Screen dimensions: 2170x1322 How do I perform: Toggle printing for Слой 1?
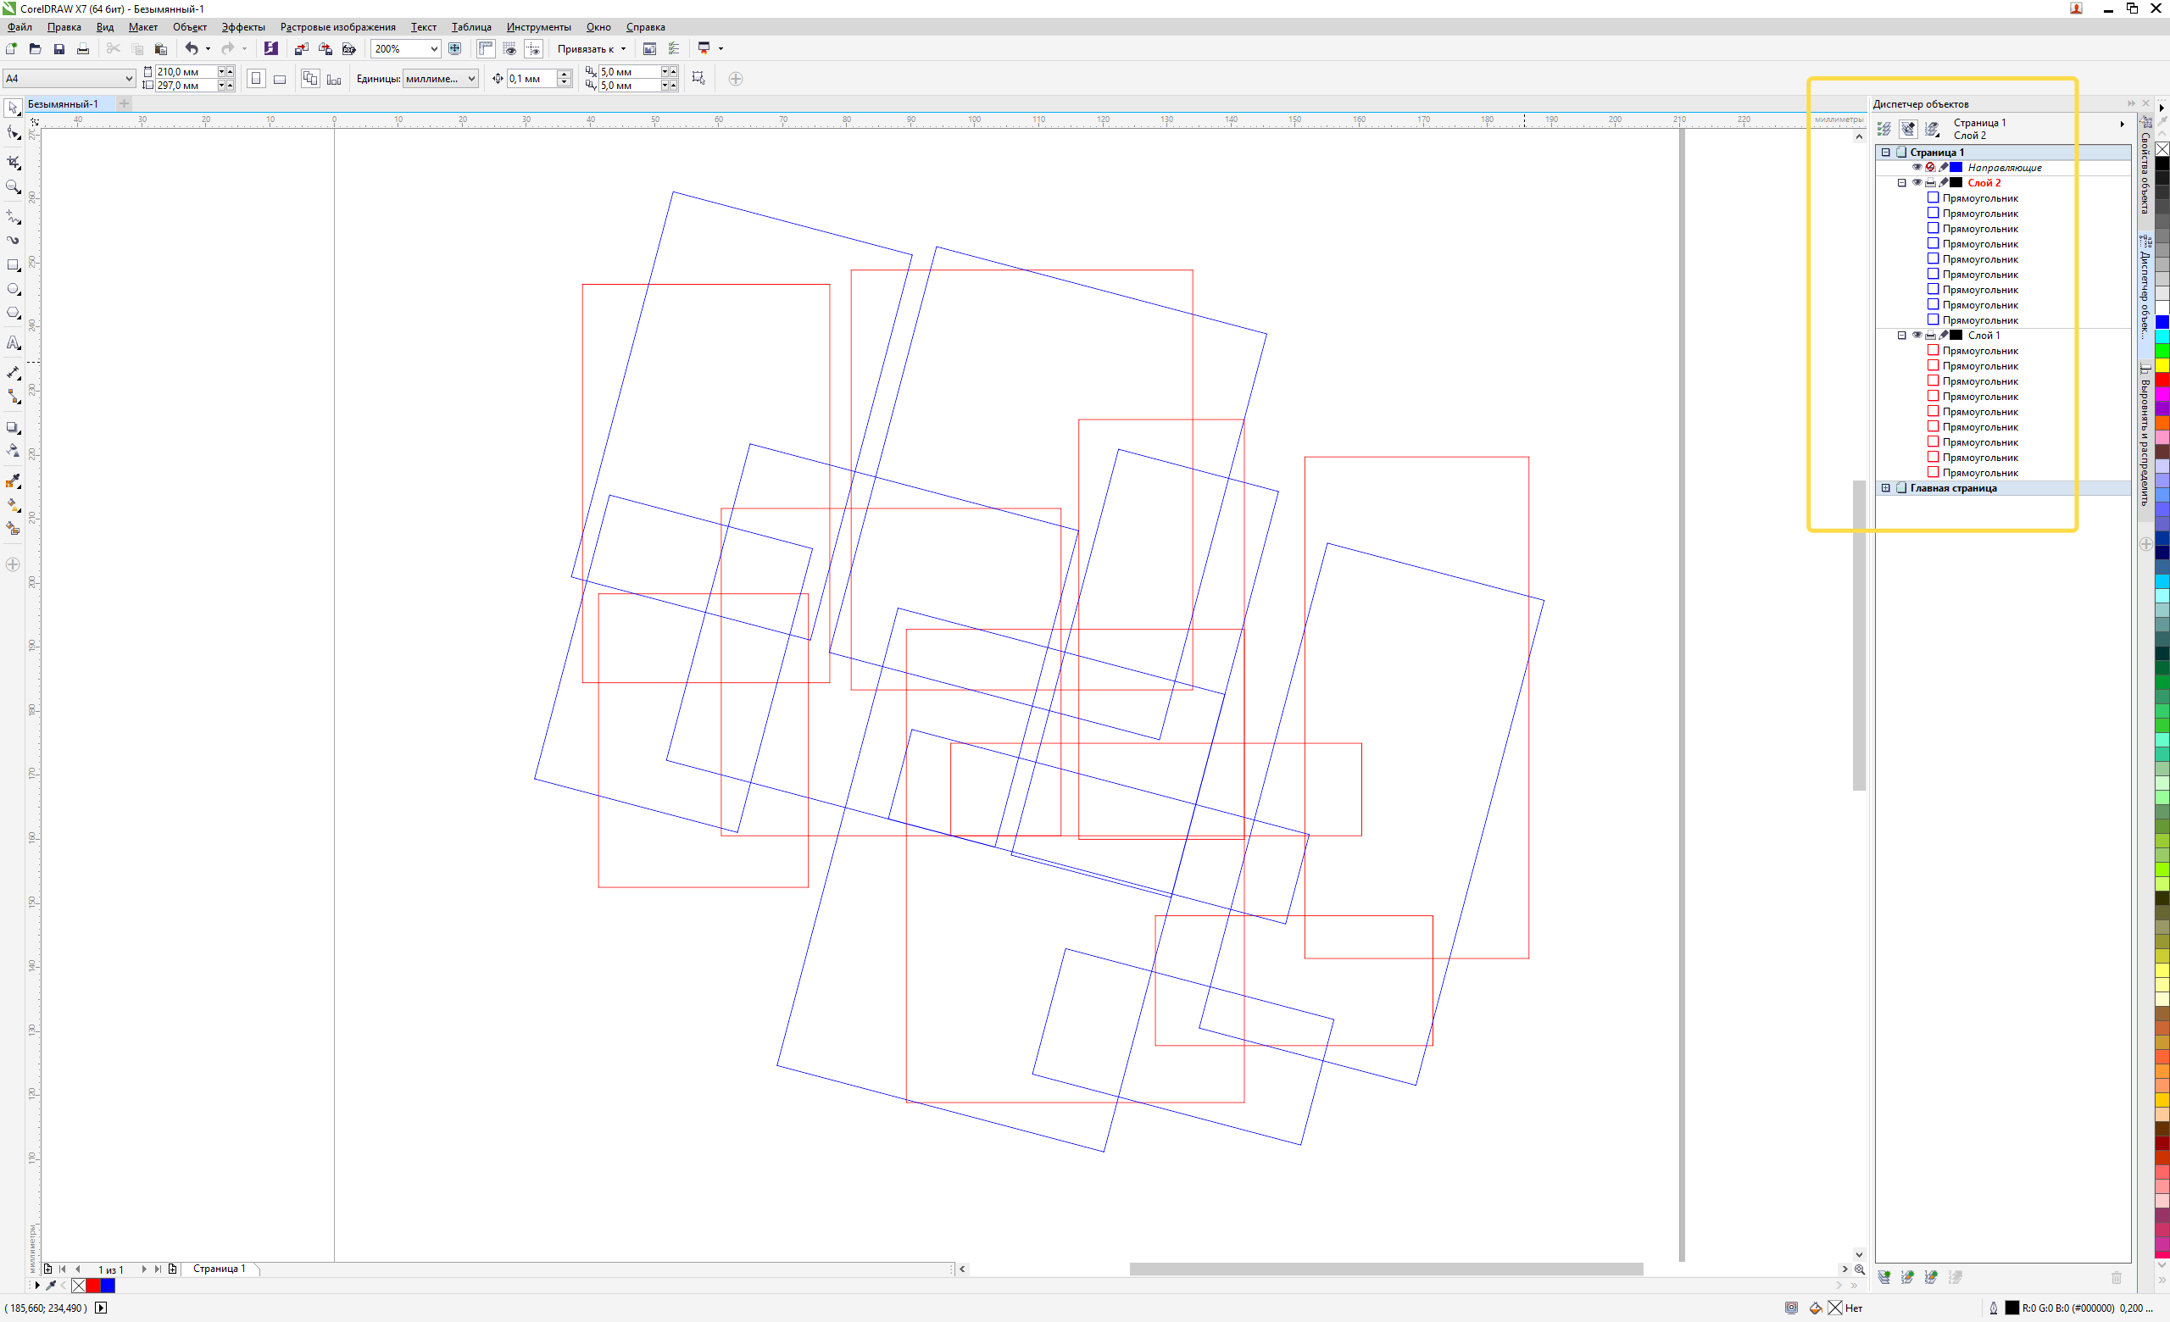click(1929, 336)
